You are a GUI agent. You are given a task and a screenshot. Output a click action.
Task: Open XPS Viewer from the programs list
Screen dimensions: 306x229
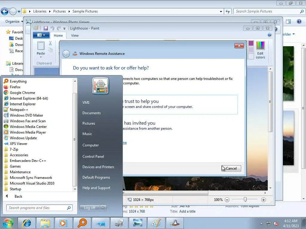click(x=16, y=143)
